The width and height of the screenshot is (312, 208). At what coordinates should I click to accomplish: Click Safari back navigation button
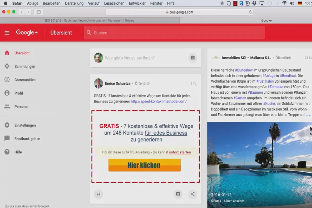click(x=21, y=12)
